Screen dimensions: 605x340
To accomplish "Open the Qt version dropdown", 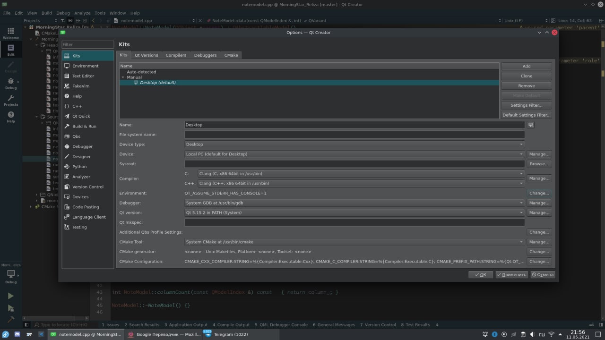I will tap(354, 212).
